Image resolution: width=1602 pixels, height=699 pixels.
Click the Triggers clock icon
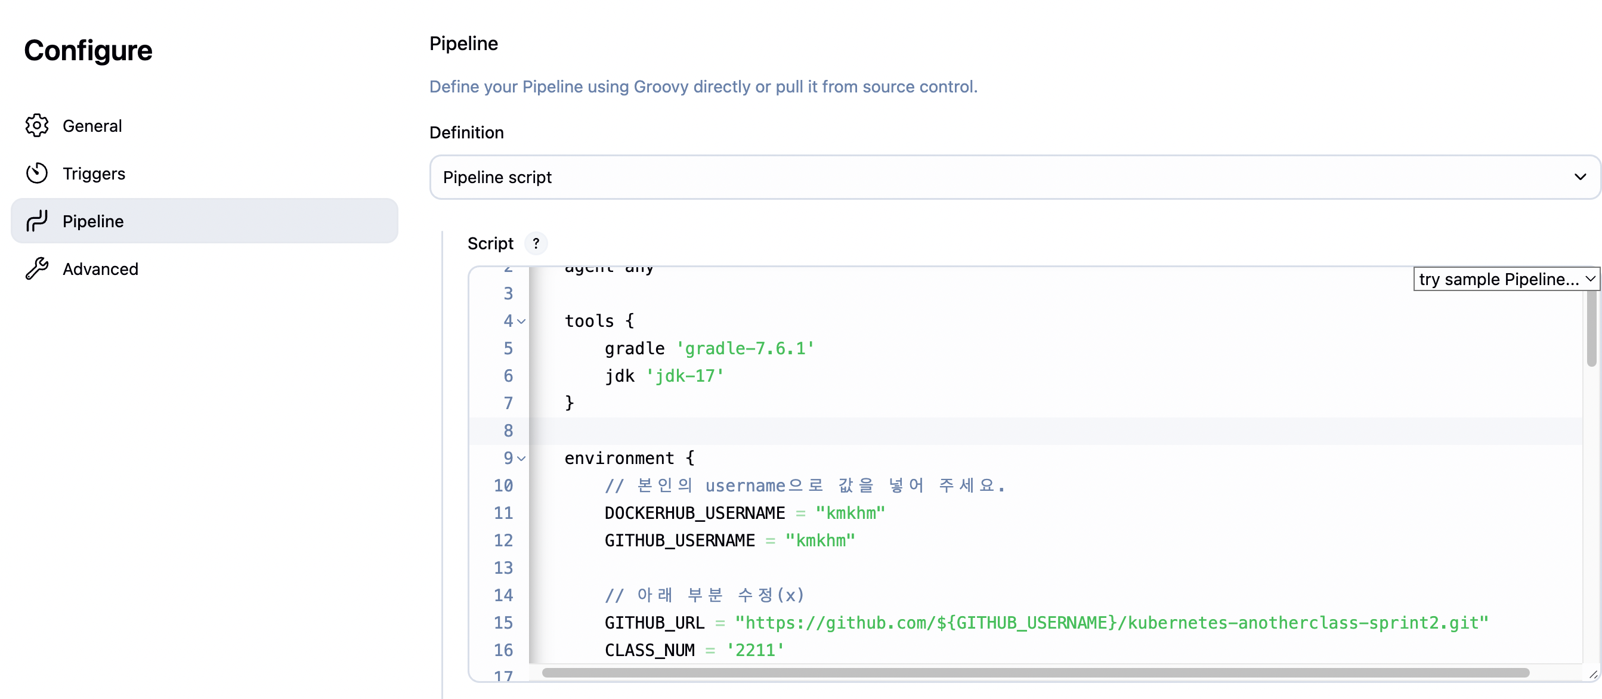[37, 174]
